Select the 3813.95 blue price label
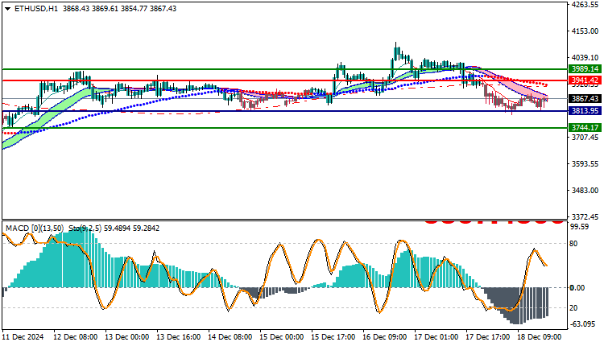 point(585,111)
